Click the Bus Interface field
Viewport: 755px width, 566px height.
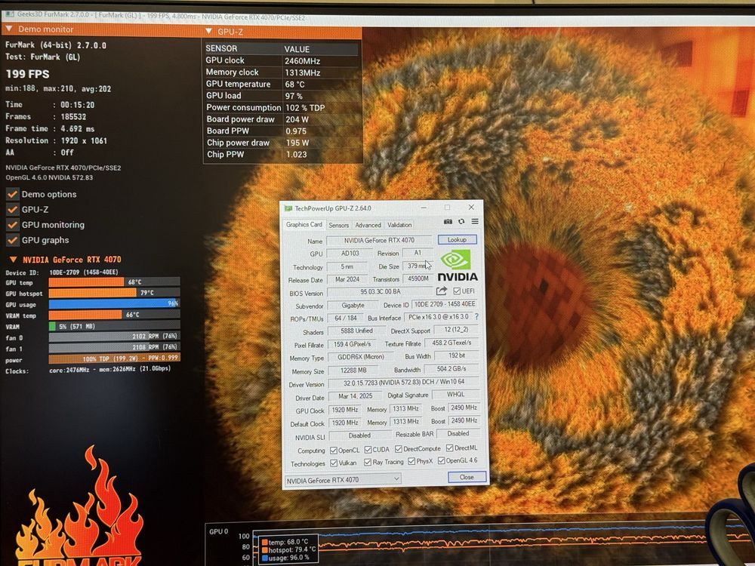(439, 317)
